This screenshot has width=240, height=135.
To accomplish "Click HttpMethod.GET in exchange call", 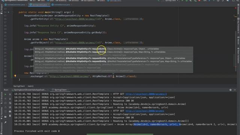I will point(102,76).
